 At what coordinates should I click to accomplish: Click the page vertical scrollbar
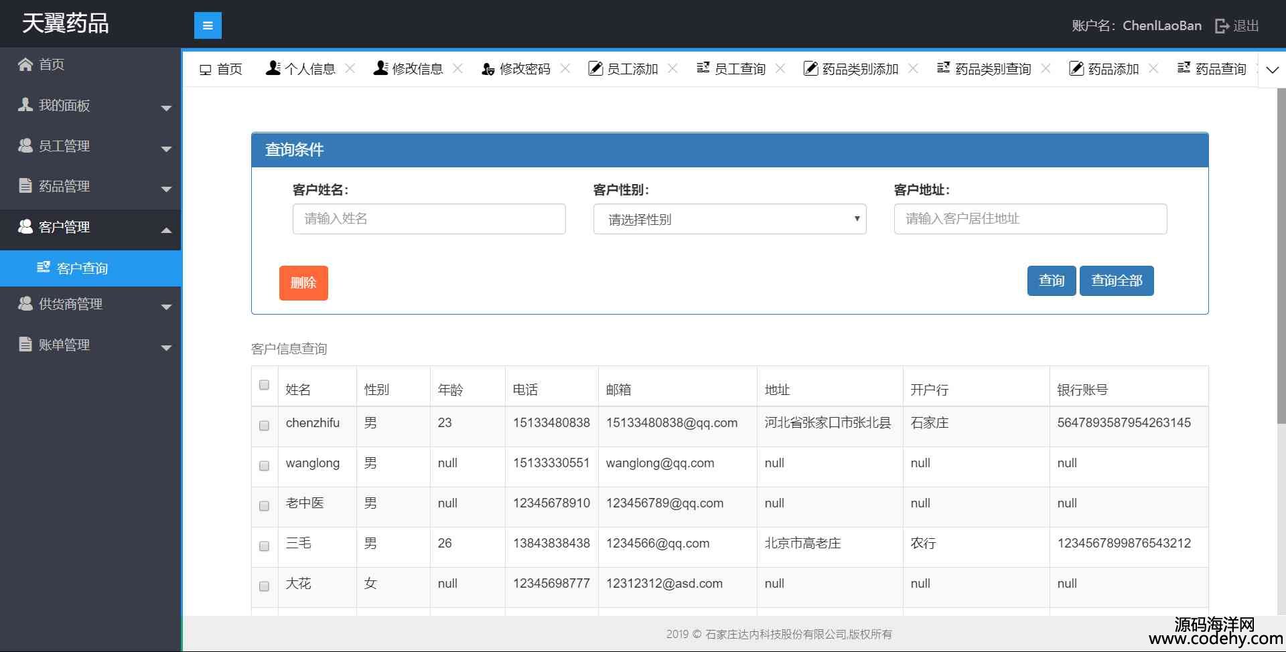pyautogui.click(x=1281, y=254)
